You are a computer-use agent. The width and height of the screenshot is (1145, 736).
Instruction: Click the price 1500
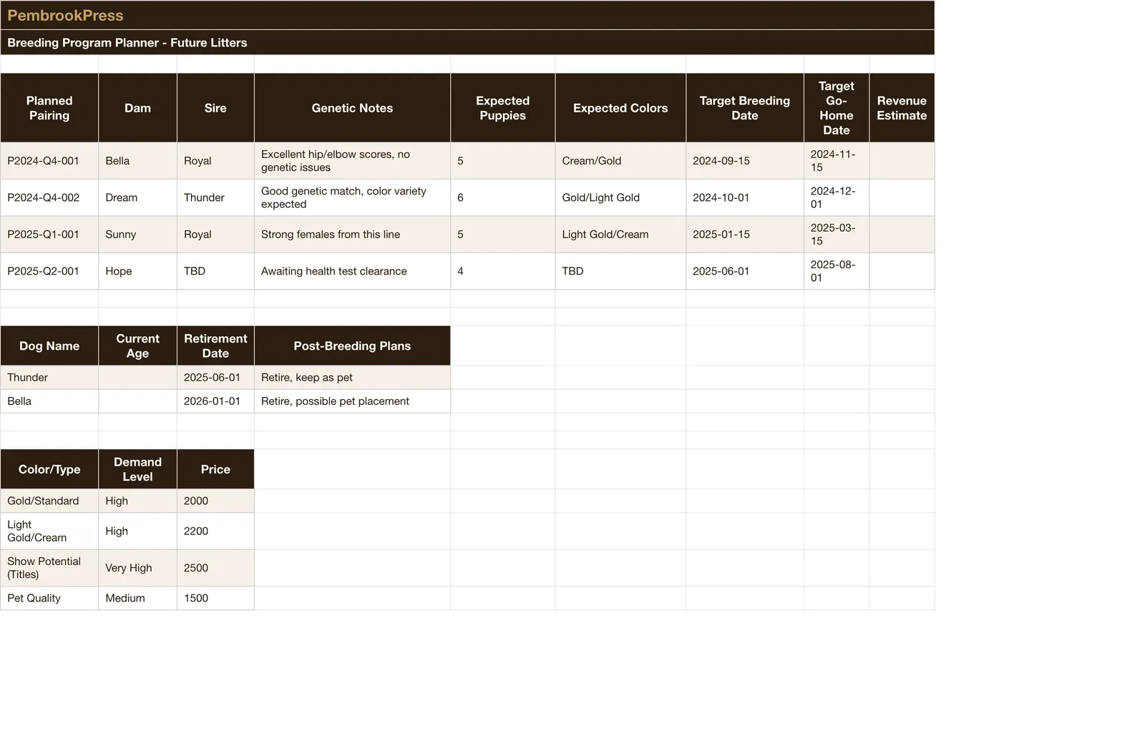215,598
